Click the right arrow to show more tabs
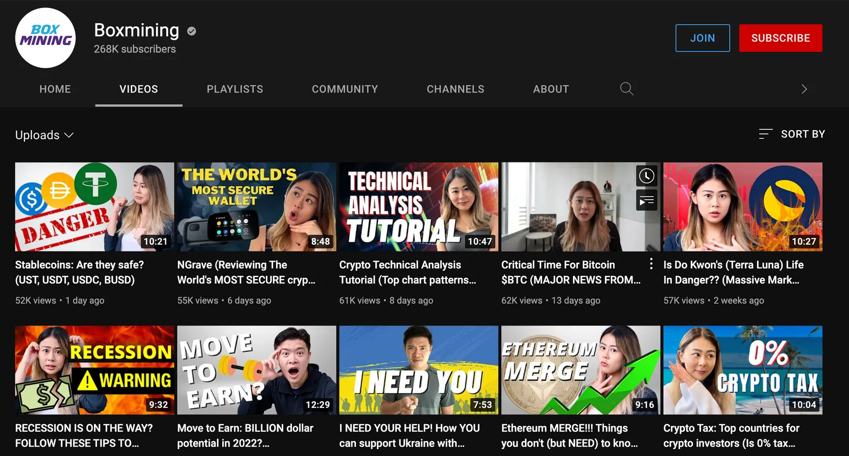Screen dimensions: 849x456 tap(804, 89)
